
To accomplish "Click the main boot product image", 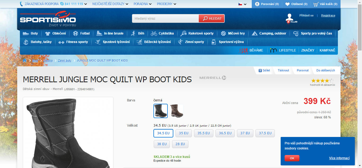I will [68, 132].
